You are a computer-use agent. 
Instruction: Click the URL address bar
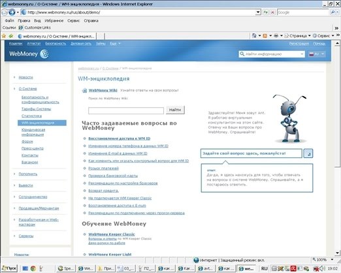pos(138,12)
